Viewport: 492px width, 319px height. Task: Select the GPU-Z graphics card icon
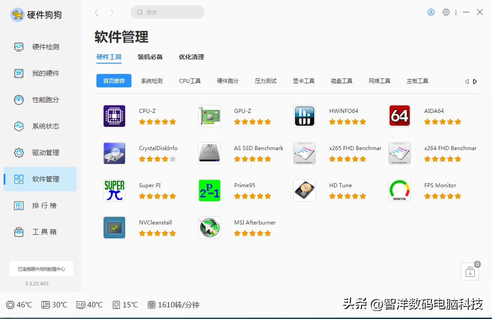pos(209,116)
